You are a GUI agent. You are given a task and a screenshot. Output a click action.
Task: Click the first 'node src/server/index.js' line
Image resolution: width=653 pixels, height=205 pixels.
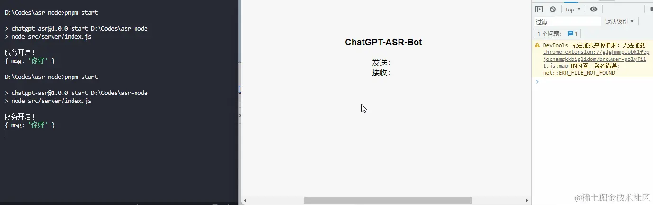click(48, 36)
